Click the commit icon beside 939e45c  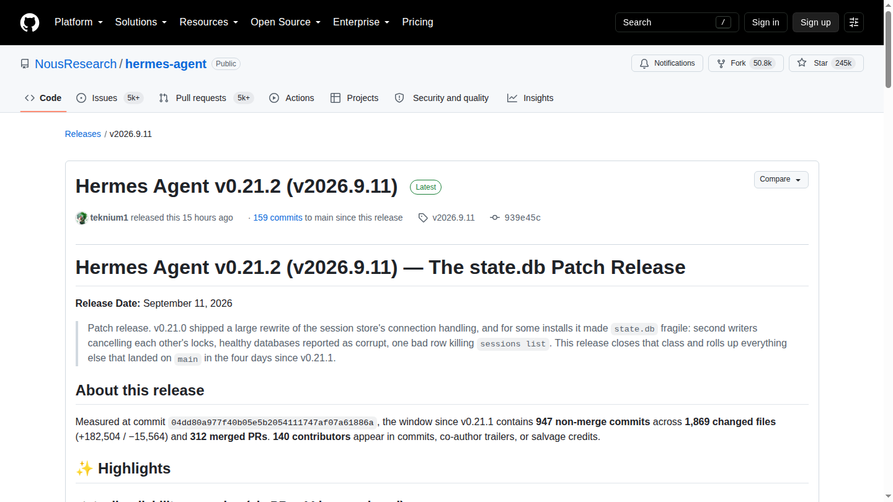[x=495, y=218]
